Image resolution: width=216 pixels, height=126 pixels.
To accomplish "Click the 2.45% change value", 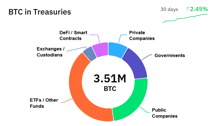I will click(199, 9).
